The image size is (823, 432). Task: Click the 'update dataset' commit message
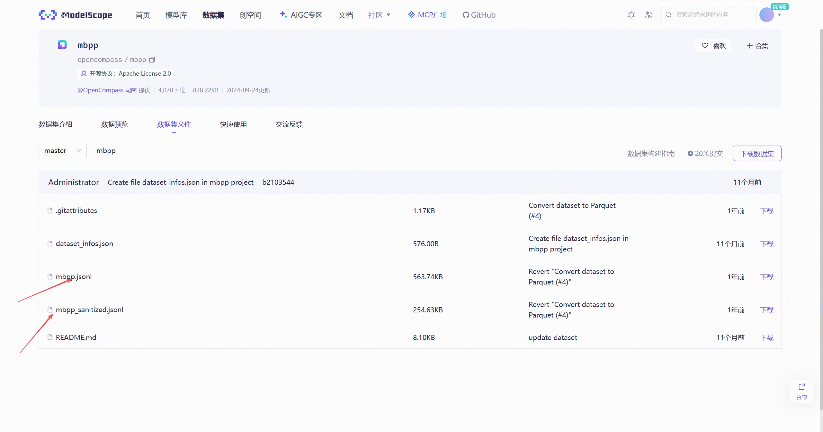point(553,337)
